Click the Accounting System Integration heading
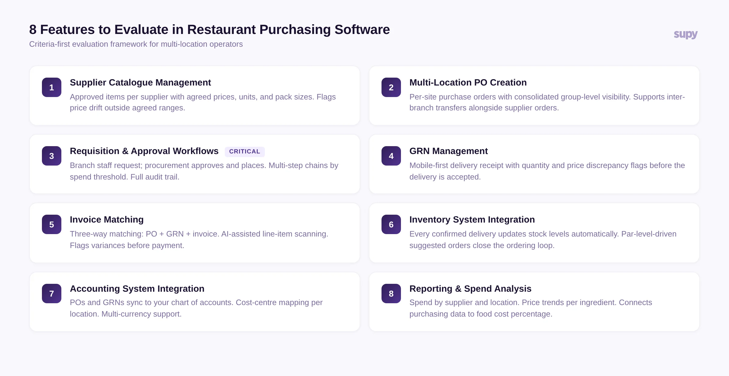 [137, 289]
